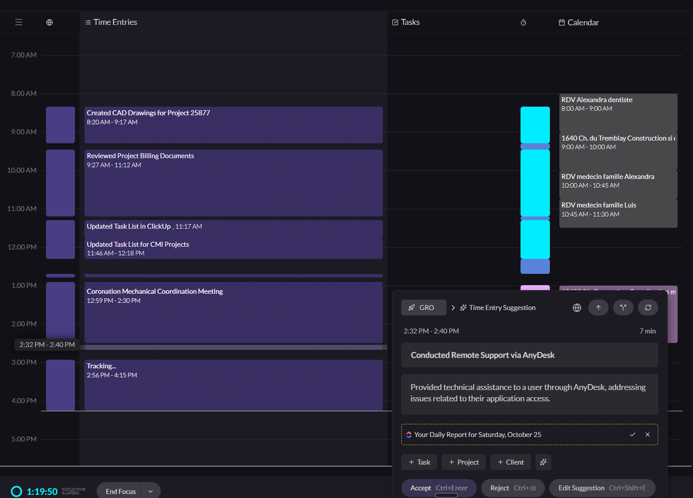Click the globe icon in suggestion panel
693x498 pixels.
[577, 308]
